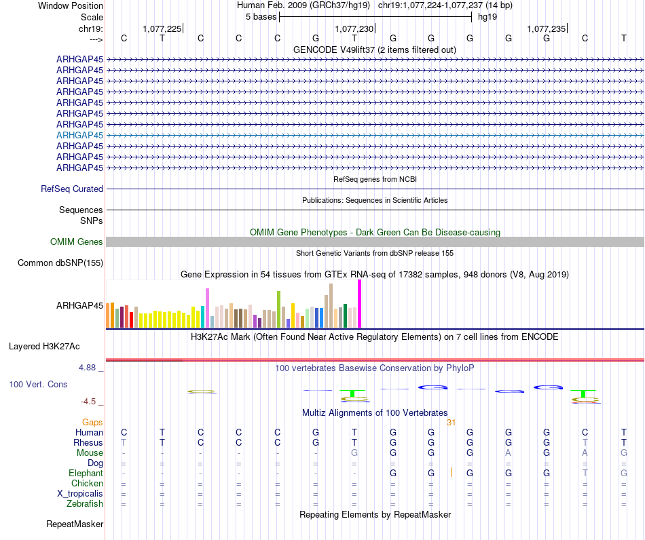Click the GTEx Gene Expression track title

point(375,275)
